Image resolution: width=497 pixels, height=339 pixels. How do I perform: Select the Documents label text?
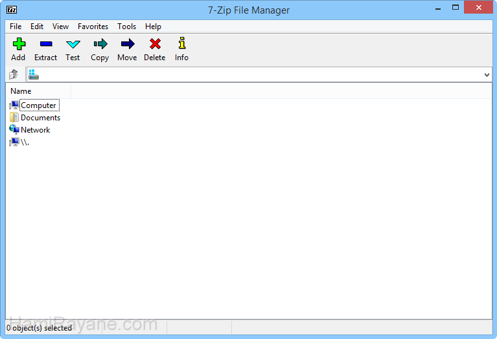pyautogui.click(x=41, y=118)
